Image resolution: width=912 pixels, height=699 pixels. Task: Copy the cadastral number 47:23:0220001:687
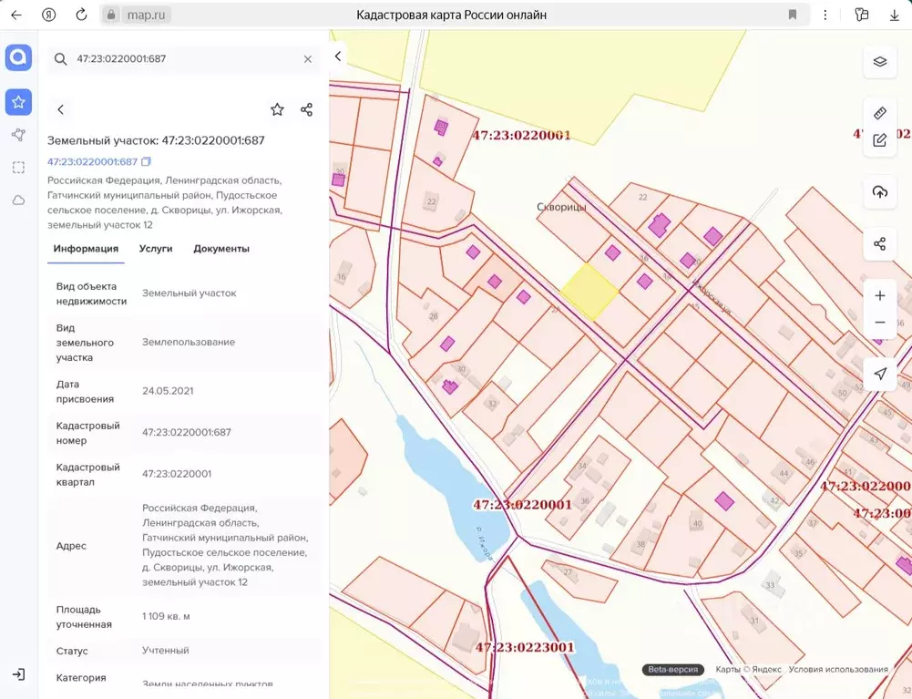pos(146,162)
